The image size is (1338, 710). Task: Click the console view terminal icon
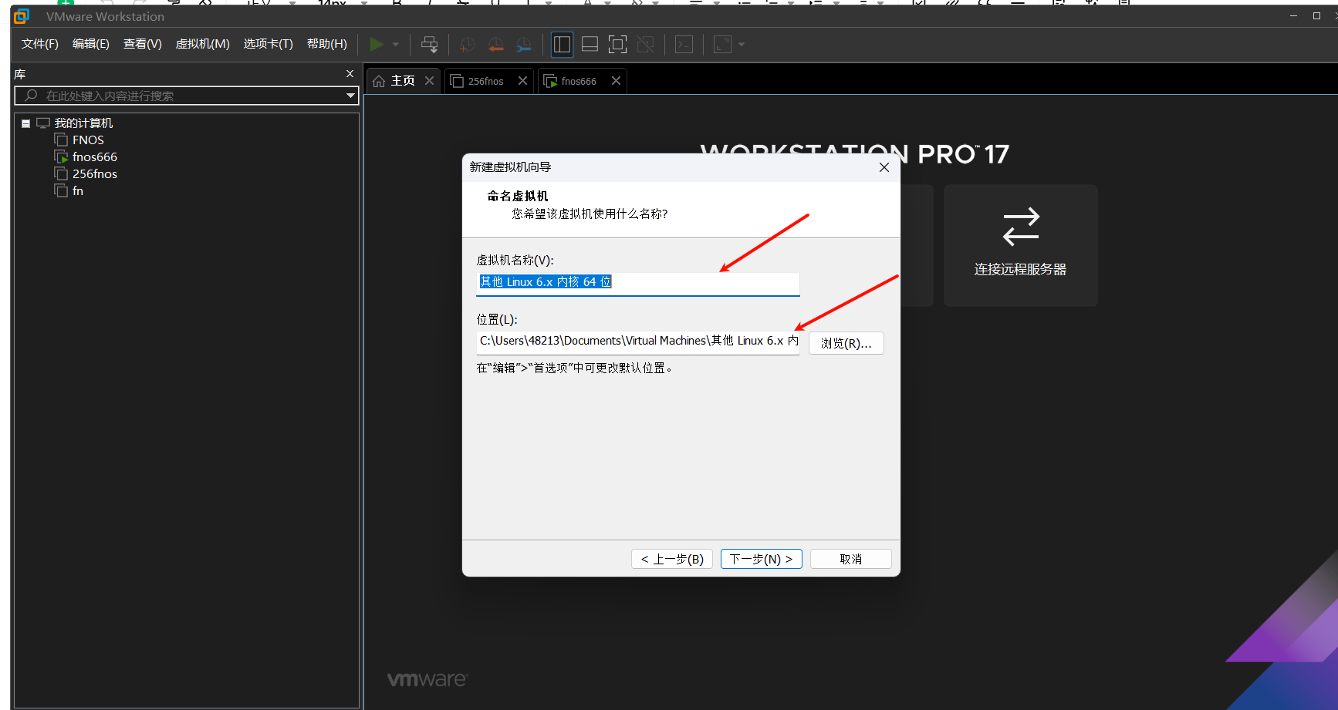click(x=684, y=45)
